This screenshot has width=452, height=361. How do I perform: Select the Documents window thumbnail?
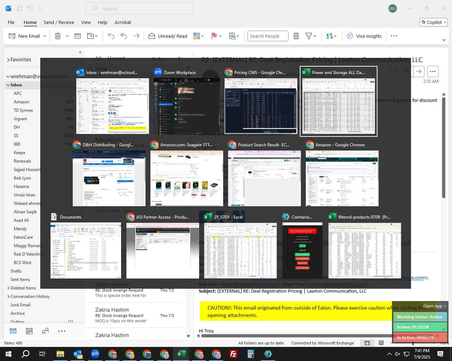tap(86, 246)
